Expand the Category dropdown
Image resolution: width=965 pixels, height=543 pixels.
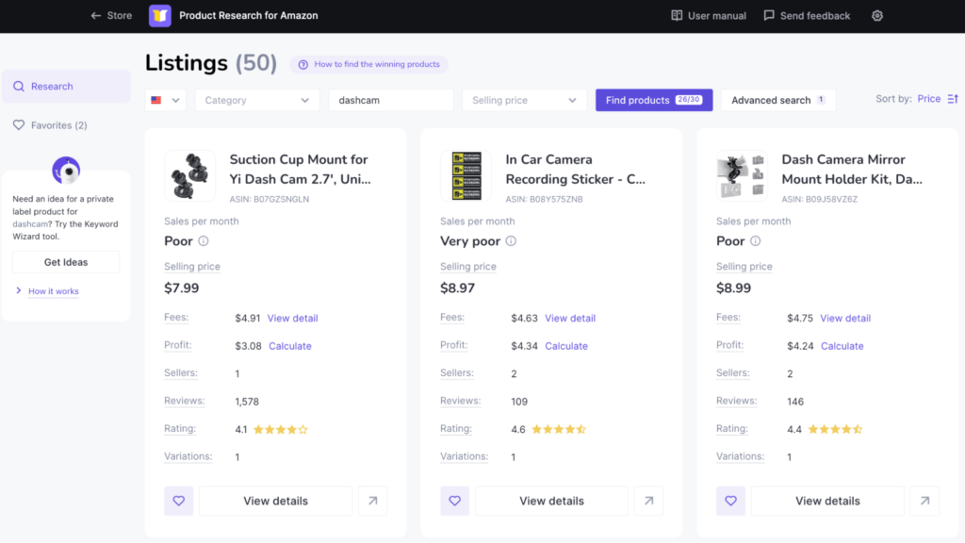257,100
